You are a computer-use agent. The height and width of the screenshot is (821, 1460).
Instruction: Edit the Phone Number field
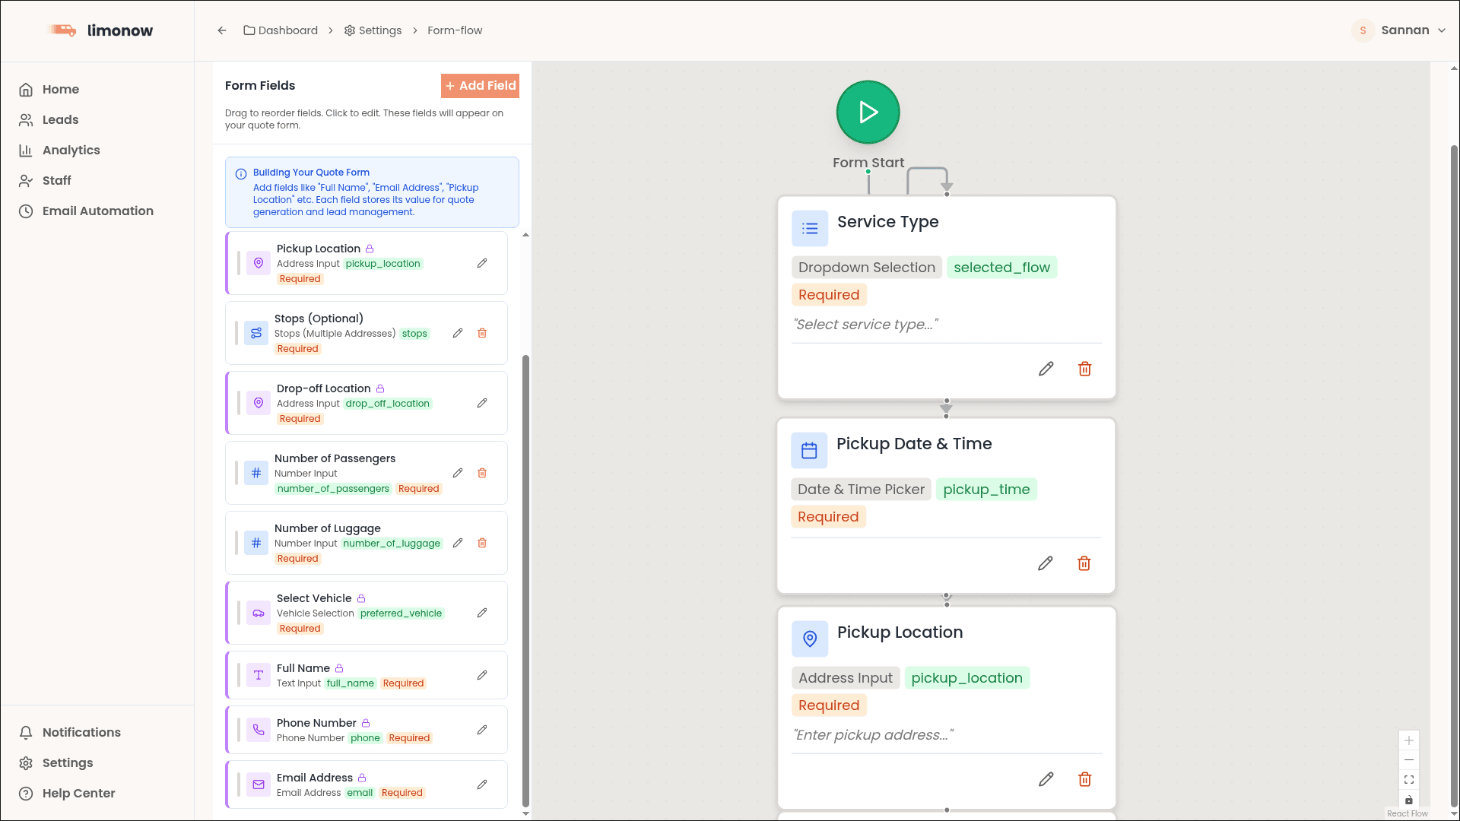(x=482, y=730)
